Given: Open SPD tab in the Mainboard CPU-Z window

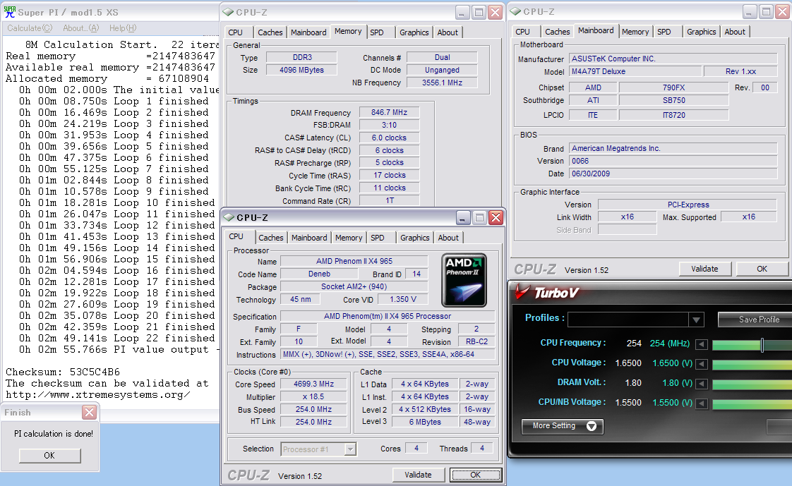Looking at the screenshot, I should (664, 32).
